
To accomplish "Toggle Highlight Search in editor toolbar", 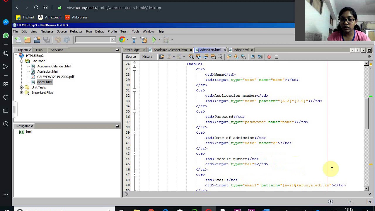I will pyautogui.click(x=213, y=57).
